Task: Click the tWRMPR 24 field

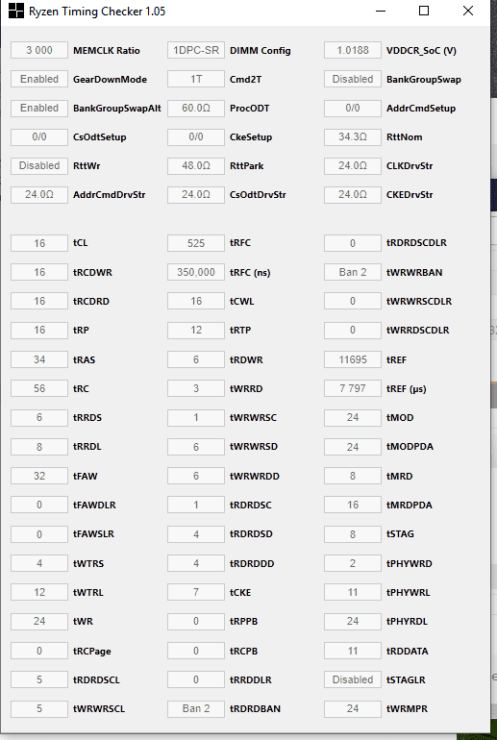Action: pos(353,709)
